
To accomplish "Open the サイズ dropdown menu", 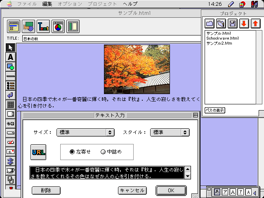I will point(85,132).
